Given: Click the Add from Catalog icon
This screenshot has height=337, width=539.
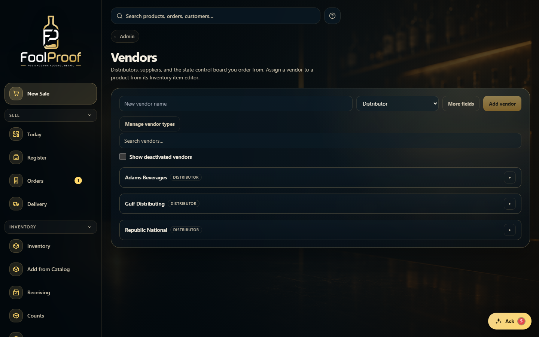Looking at the screenshot, I should pyautogui.click(x=16, y=269).
